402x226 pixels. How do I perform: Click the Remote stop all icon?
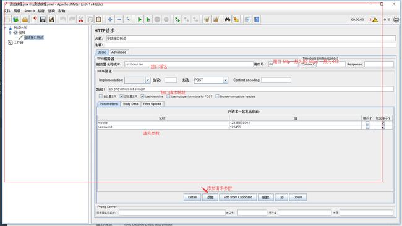point(186,20)
